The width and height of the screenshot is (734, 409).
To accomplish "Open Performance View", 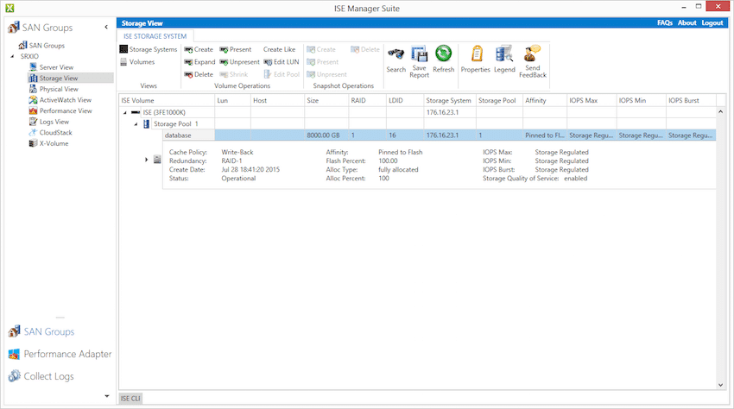I will click(60, 111).
